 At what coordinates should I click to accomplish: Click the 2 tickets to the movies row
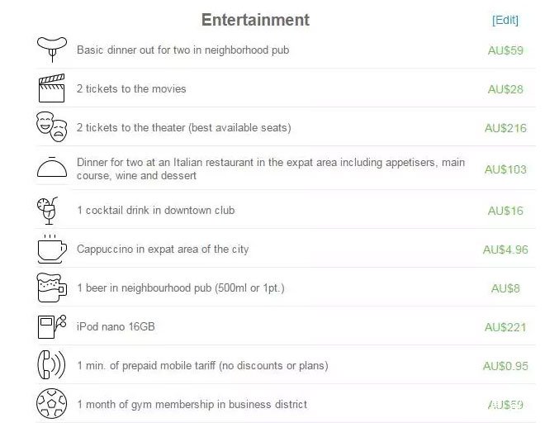click(x=285, y=88)
